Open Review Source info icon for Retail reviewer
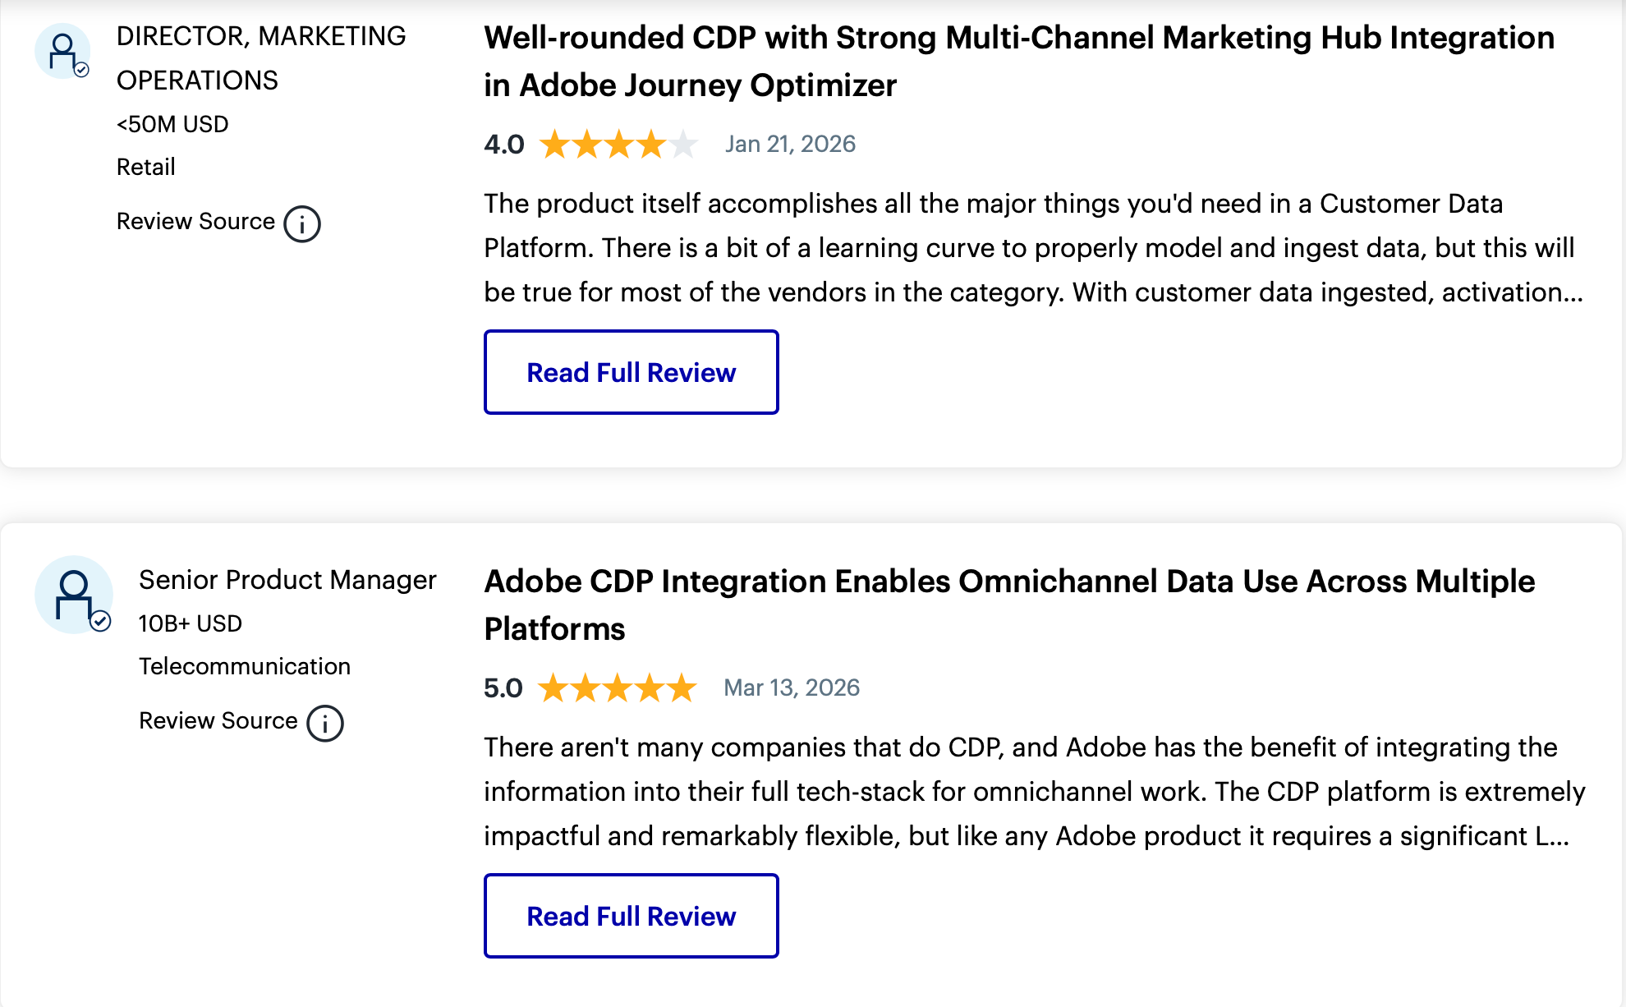Viewport: 1626px width, 1007px height. coord(302,223)
